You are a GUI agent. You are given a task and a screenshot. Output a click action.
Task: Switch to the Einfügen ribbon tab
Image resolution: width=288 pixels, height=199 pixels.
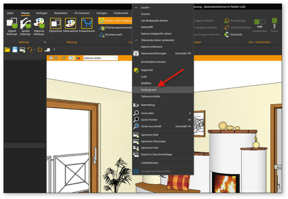tap(42, 13)
